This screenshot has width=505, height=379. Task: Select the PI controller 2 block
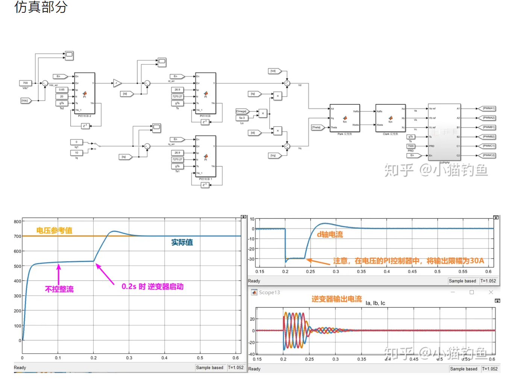(85, 93)
